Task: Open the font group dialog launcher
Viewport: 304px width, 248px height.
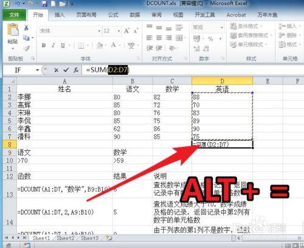Action: 139,59
